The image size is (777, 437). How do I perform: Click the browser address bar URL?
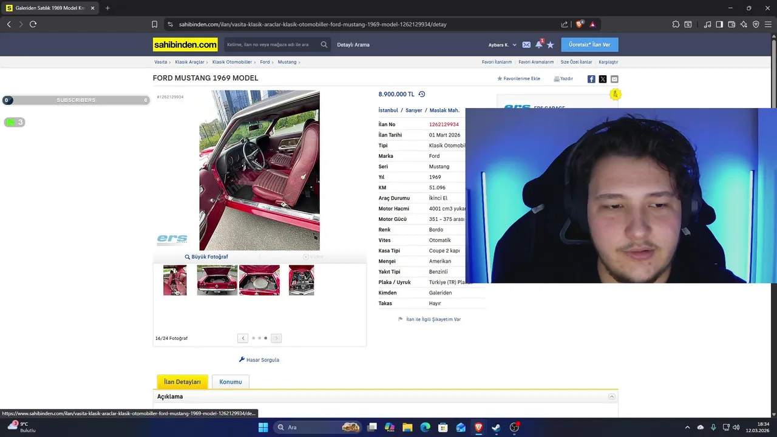(313, 24)
